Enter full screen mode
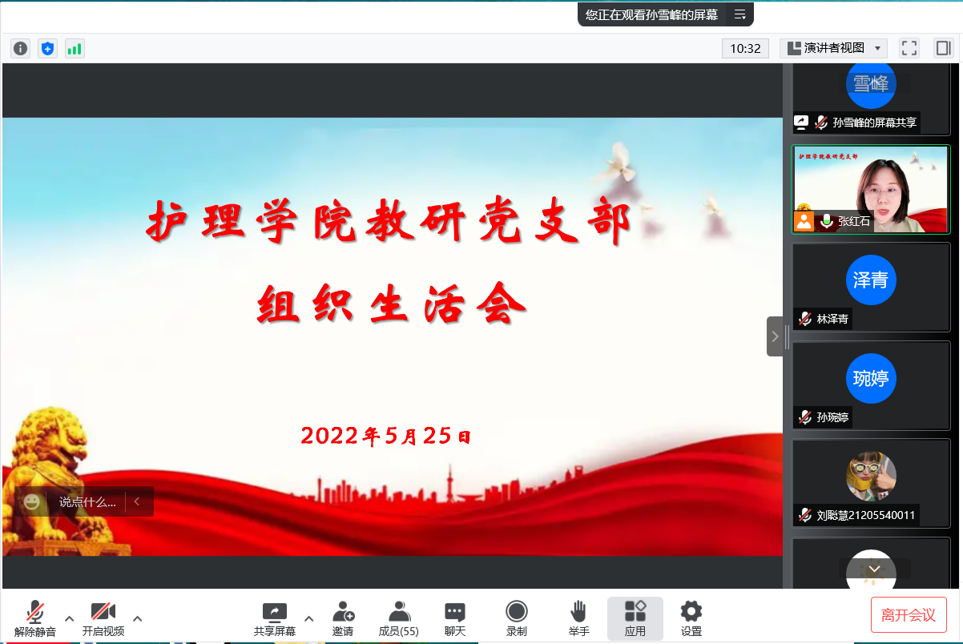Screen dimensions: 963x644 pyautogui.click(x=909, y=48)
